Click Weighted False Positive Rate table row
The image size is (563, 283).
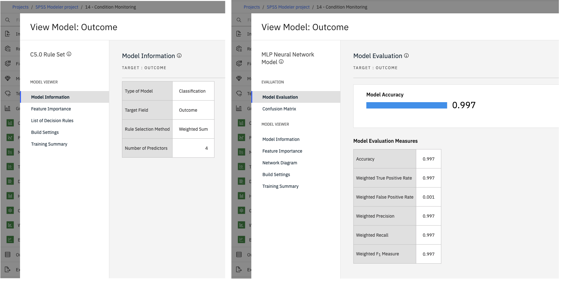(x=397, y=197)
